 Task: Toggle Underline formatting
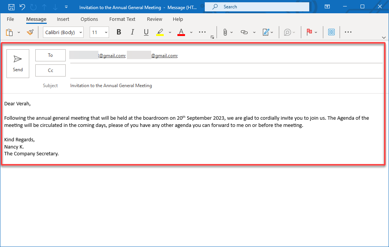click(146, 32)
